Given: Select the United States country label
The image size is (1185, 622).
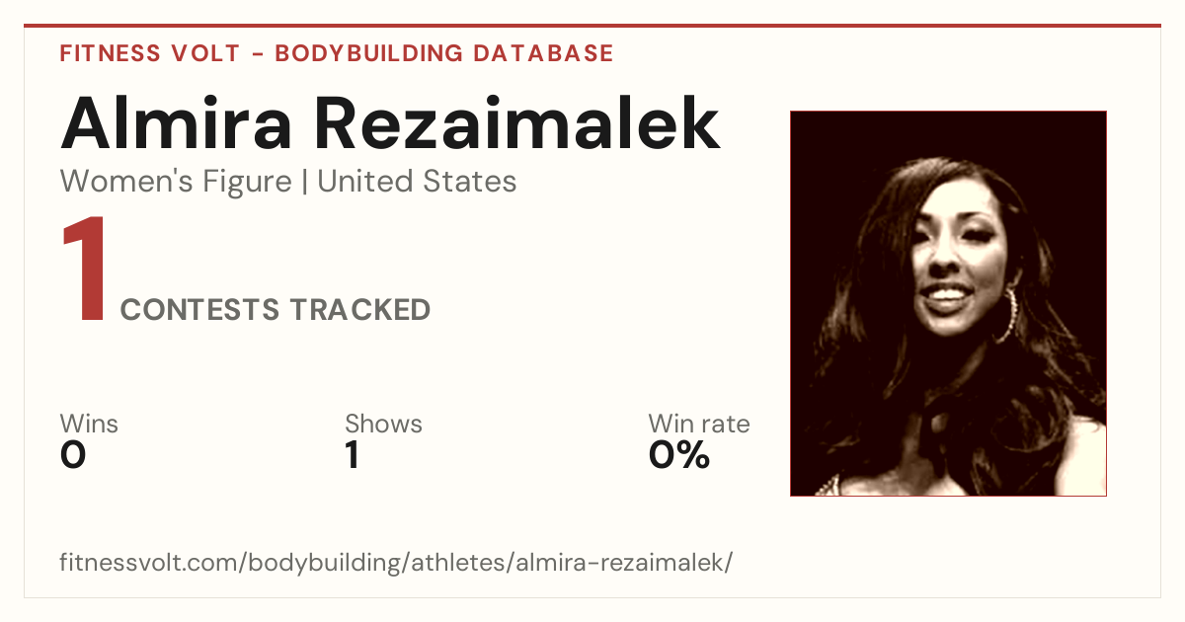Looking at the screenshot, I should coord(417,182).
